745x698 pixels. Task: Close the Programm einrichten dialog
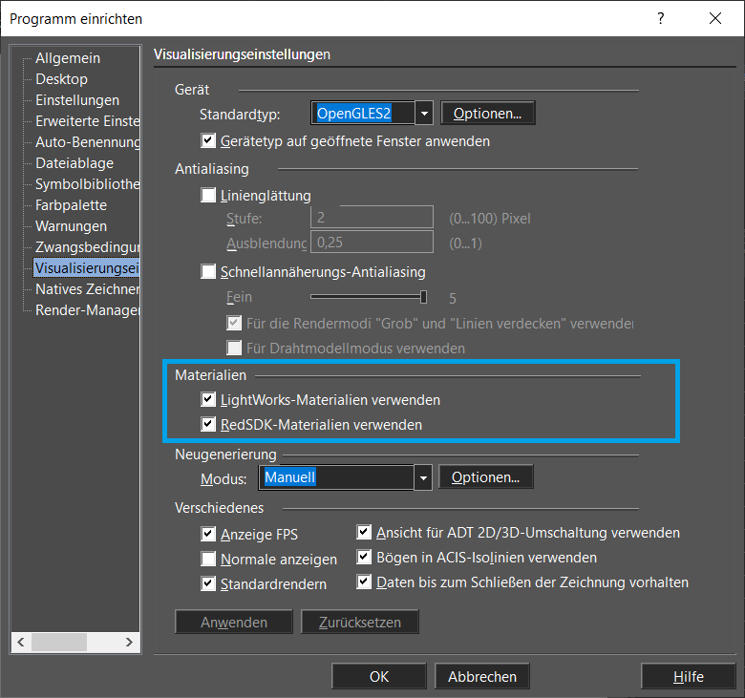click(x=715, y=18)
